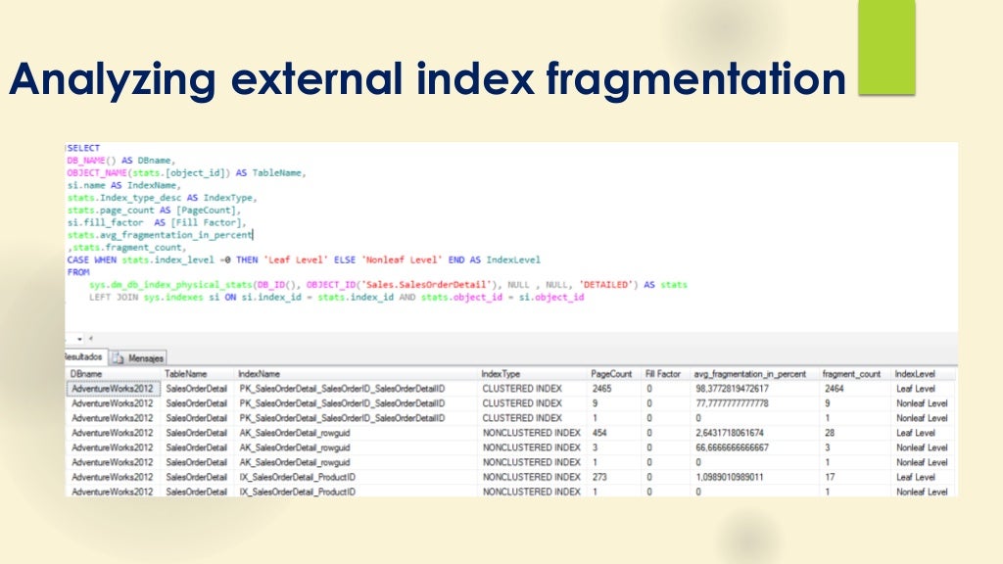Select fragment_count value 17
The height and width of the screenshot is (564, 1003).
[830, 477]
